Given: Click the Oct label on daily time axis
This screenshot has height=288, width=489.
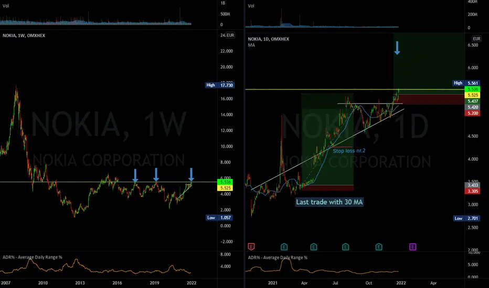Looking at the screenshot, I should [369, 283].
